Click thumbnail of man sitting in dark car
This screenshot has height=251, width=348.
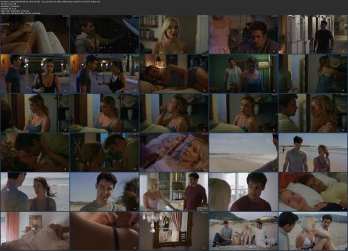click(x=104, y=34)
